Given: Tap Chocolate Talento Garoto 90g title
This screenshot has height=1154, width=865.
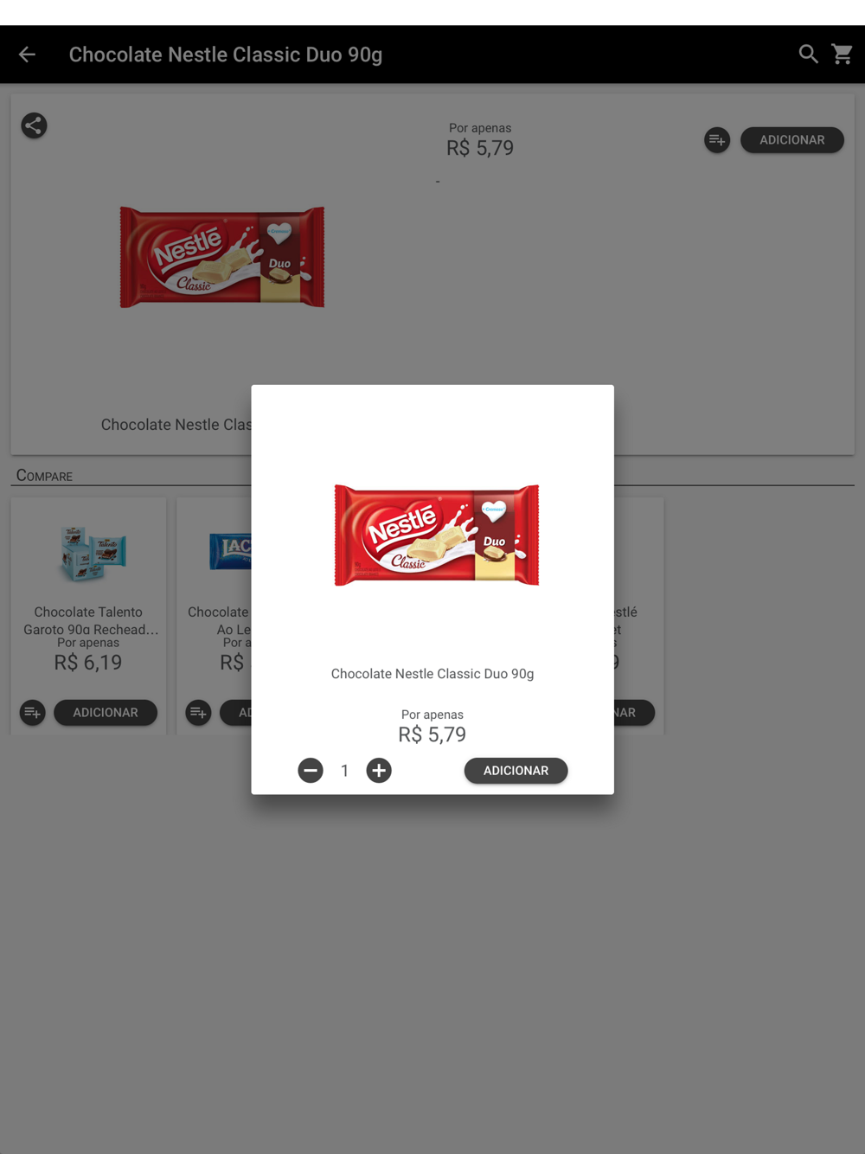Looking at the screenshot, I should 89,620.
